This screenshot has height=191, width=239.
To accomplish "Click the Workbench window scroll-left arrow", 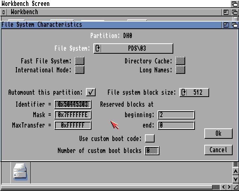I will (224, 187).
